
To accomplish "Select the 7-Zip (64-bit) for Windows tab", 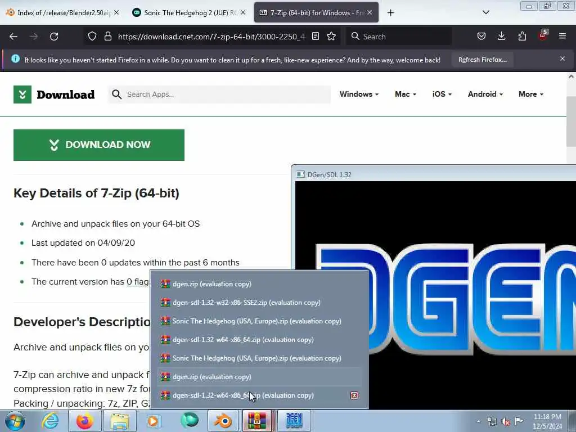I will click(316, 12).
